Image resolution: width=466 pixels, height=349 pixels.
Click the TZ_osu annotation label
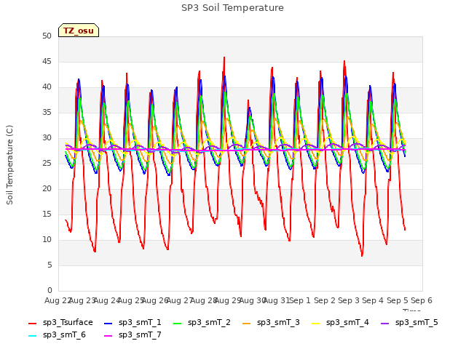pos(79,31)
